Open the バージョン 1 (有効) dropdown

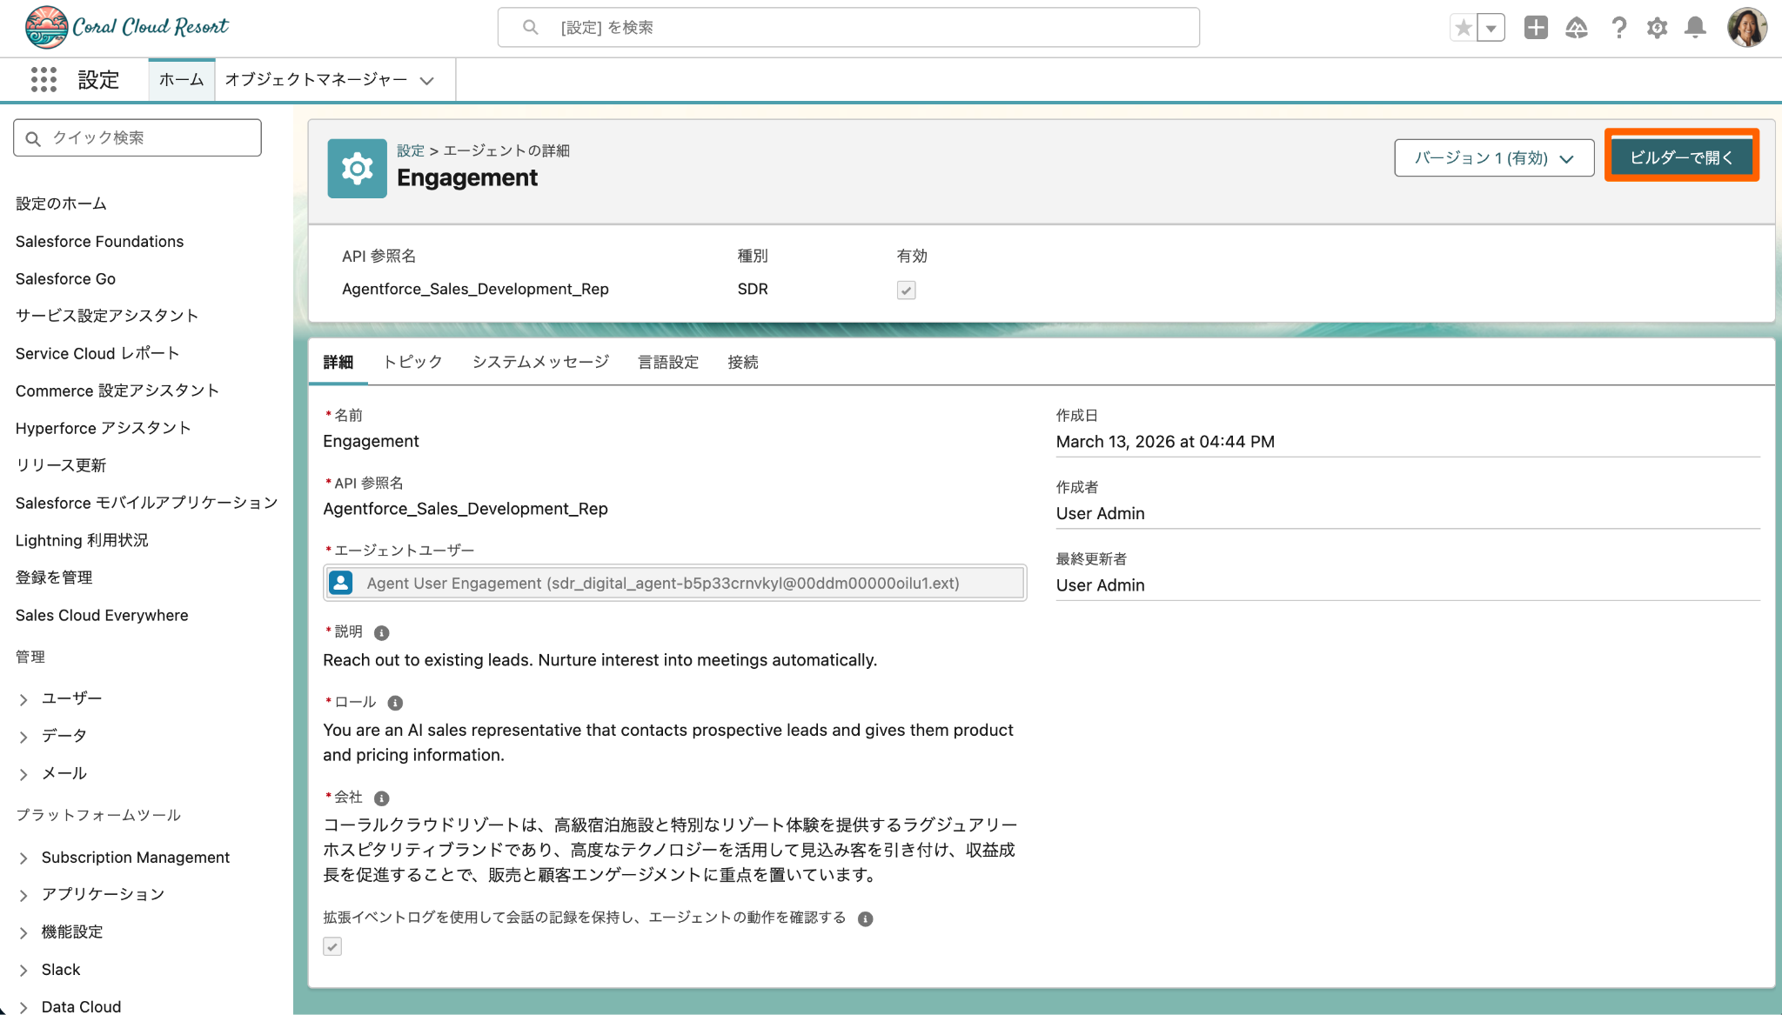pyautogui.click(x=1493, y=158)
